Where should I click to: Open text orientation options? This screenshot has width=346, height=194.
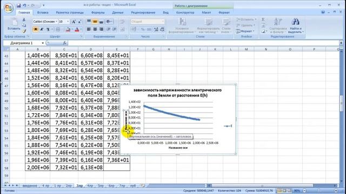pos(109,22)
